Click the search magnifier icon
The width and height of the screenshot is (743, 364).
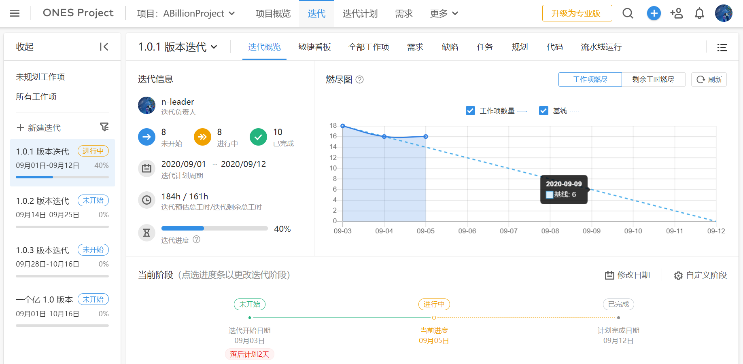pos(628,13)
